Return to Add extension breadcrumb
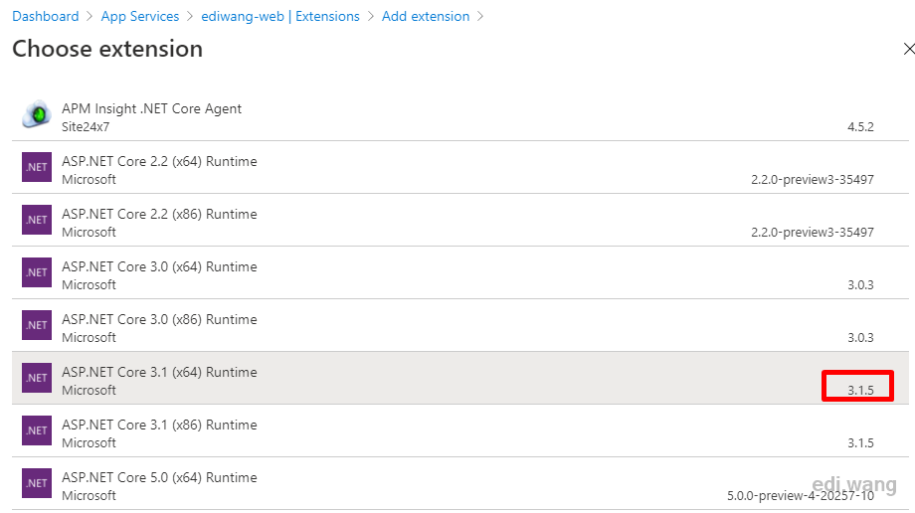The image size is (915, 513). pyautogui.click(x=426, y=16)
